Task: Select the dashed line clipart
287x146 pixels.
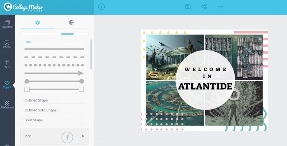Action: tap(54, 57)
